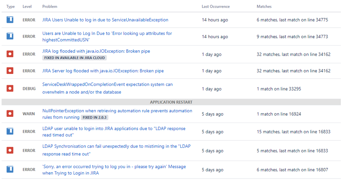346x182 pixels.
Task: Click the 'Matches' column header
Action: point(264,7)
